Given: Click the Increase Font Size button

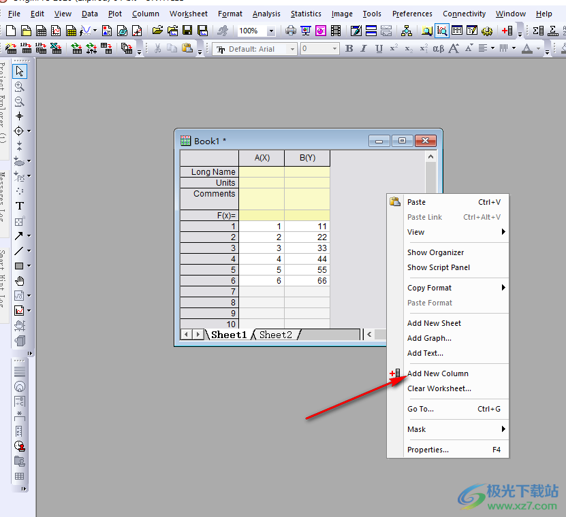Looking at the screenshot, I should 454,48.
